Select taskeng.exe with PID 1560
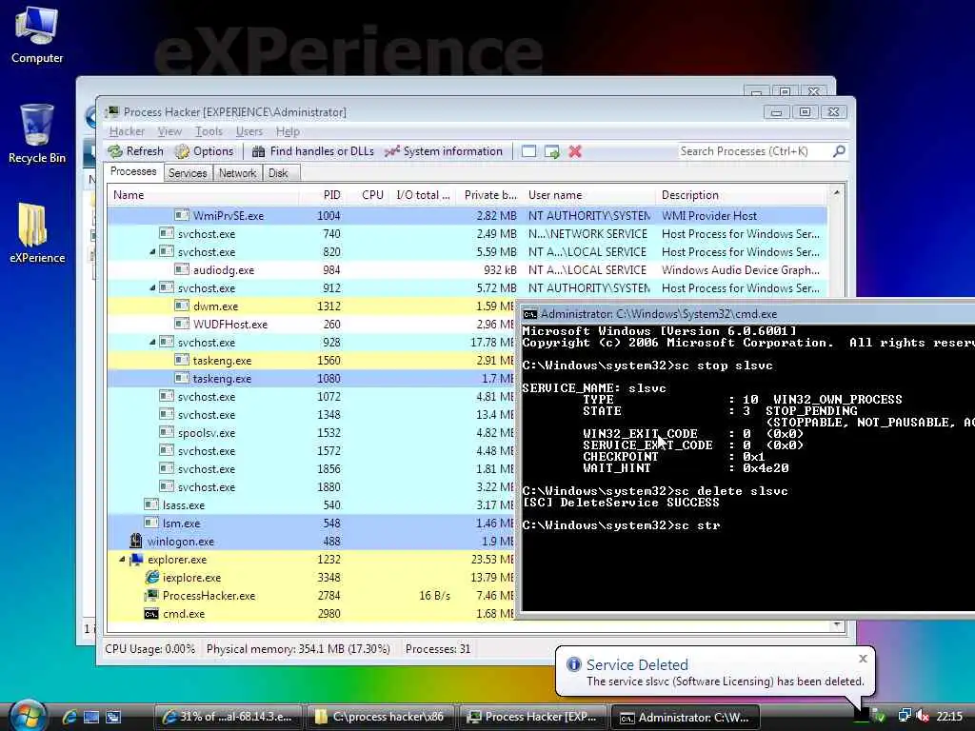Screen dimensions: 975x731 click(x=311, y=361)
